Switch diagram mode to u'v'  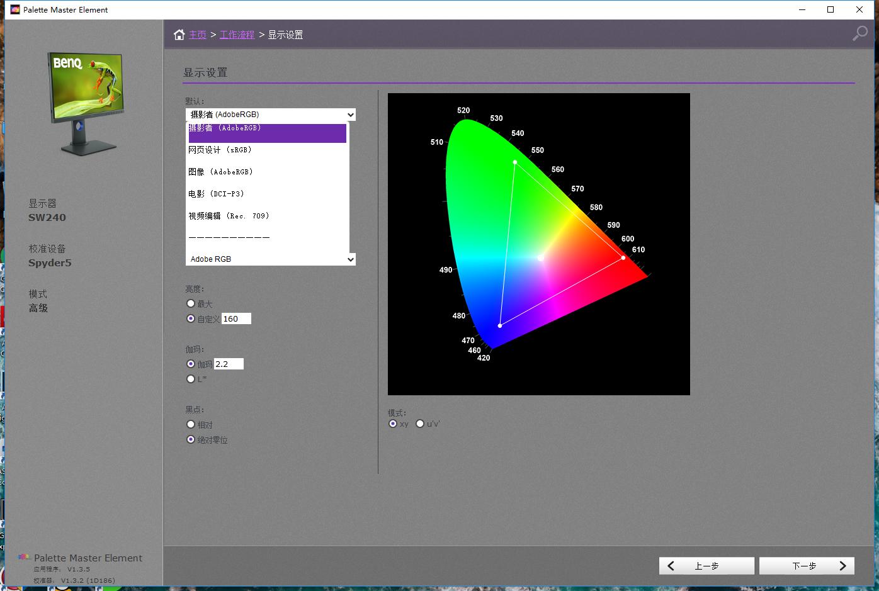(420, 424)
